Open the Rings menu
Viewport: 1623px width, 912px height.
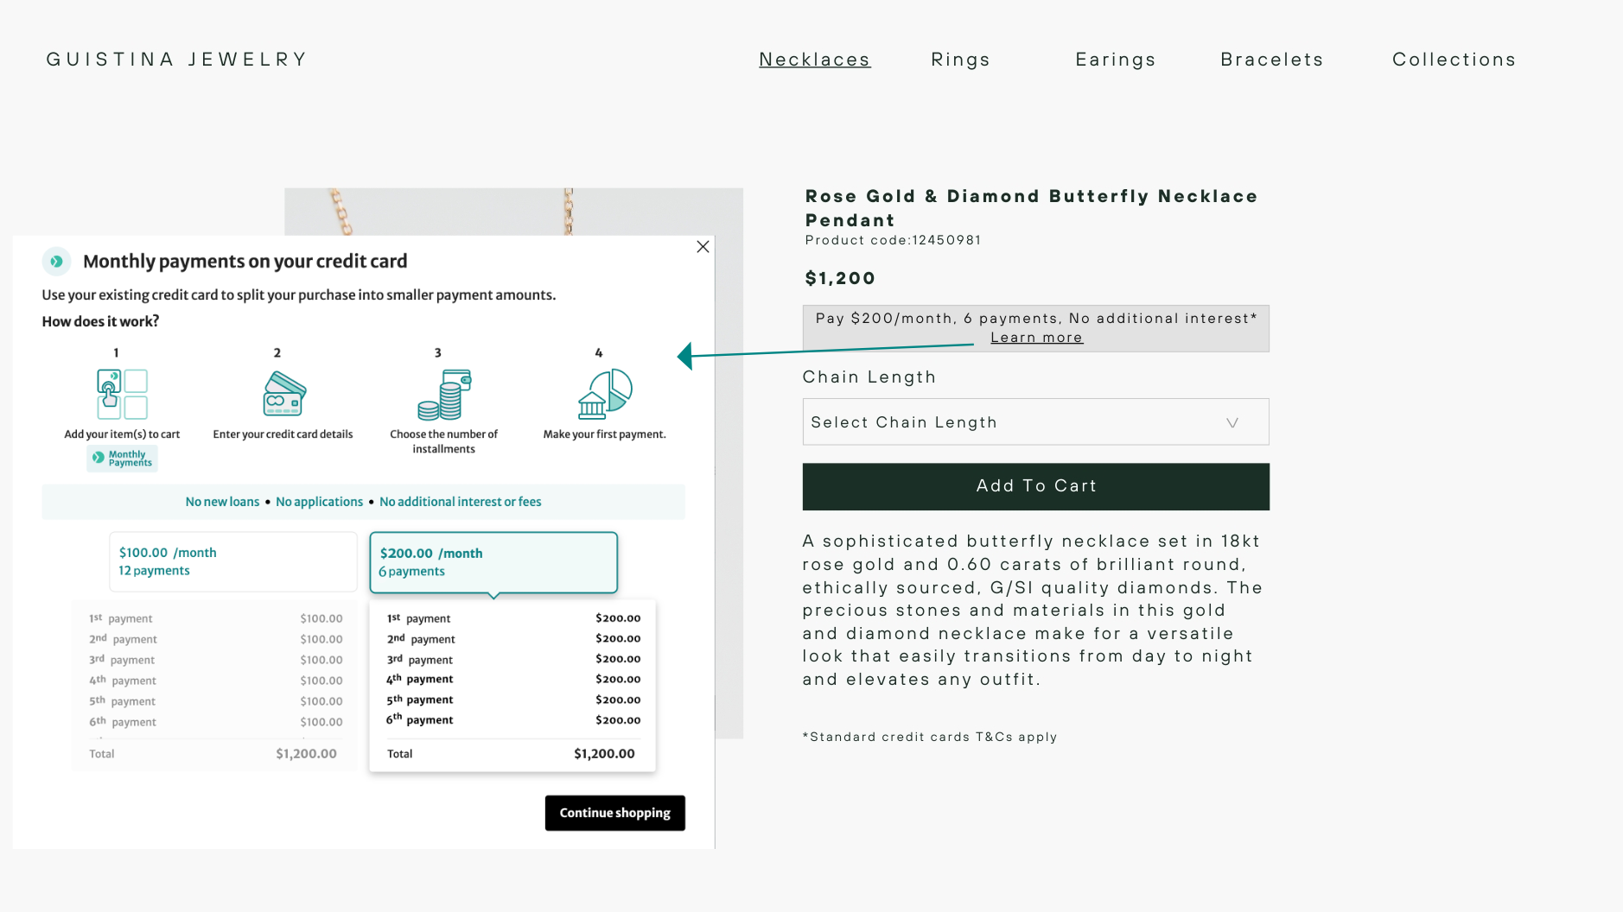(x=960, y=60)
